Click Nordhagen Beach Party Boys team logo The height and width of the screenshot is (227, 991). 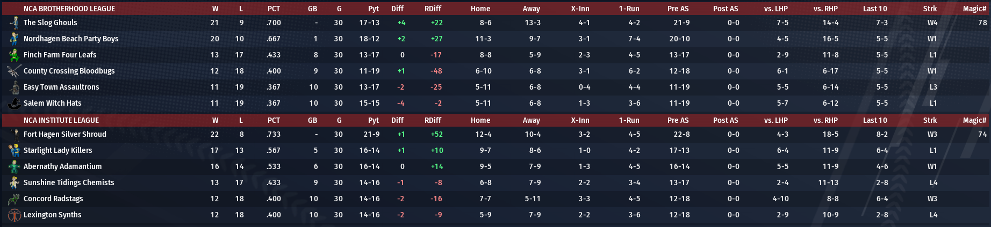[14, 39]
